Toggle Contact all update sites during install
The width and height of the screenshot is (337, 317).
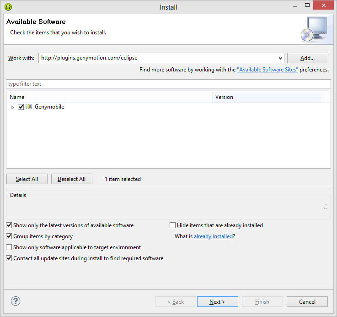(9, 258)
